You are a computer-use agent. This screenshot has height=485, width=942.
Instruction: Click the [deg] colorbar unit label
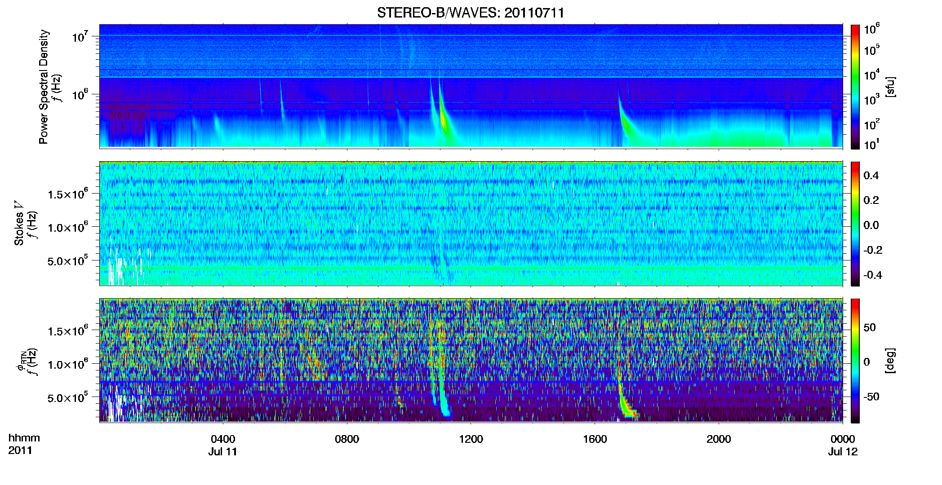coord(890,361)
